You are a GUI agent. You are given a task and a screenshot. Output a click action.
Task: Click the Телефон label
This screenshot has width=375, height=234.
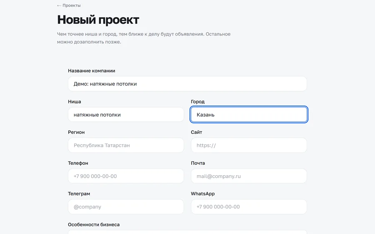[x=78, y=163]
